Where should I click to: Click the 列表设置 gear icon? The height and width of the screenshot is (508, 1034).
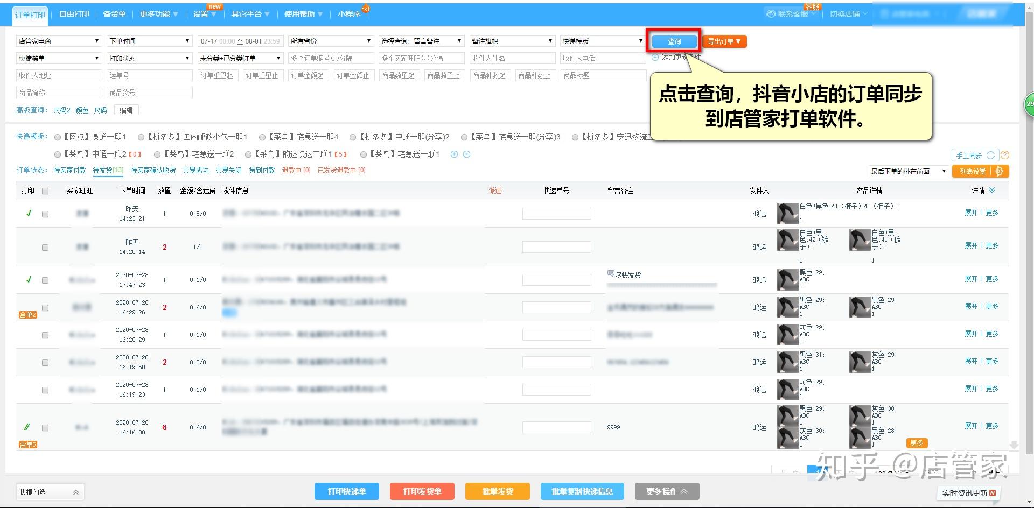[x=999, y=171]
